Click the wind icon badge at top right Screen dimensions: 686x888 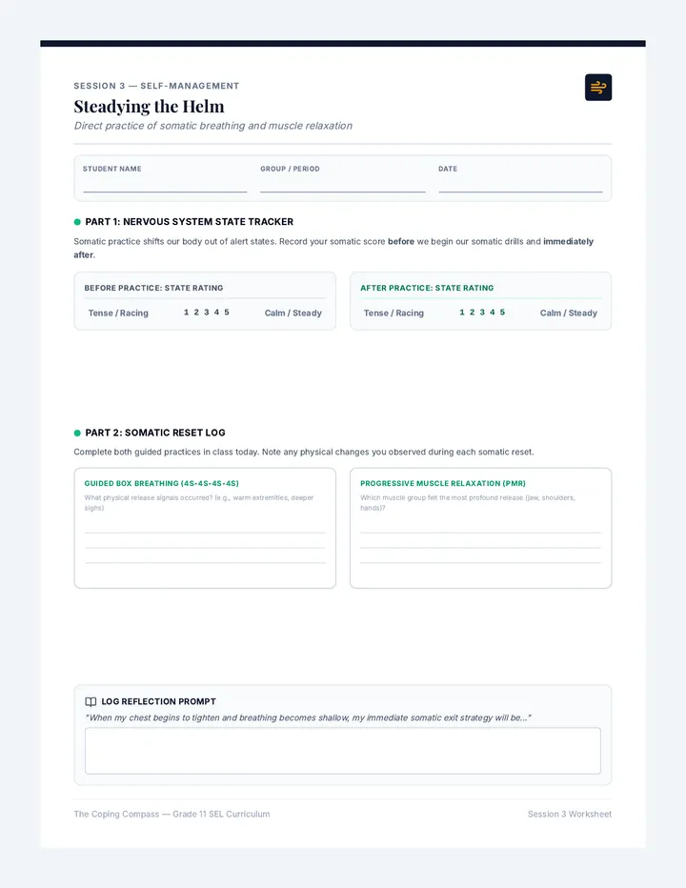(x=598, y=88)
